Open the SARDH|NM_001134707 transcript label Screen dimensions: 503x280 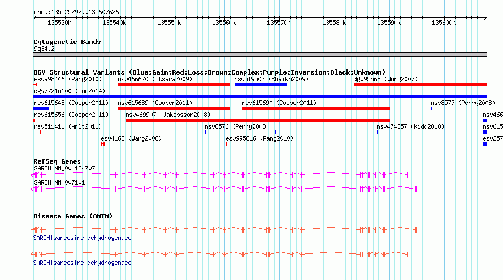[x=64, y=168]
